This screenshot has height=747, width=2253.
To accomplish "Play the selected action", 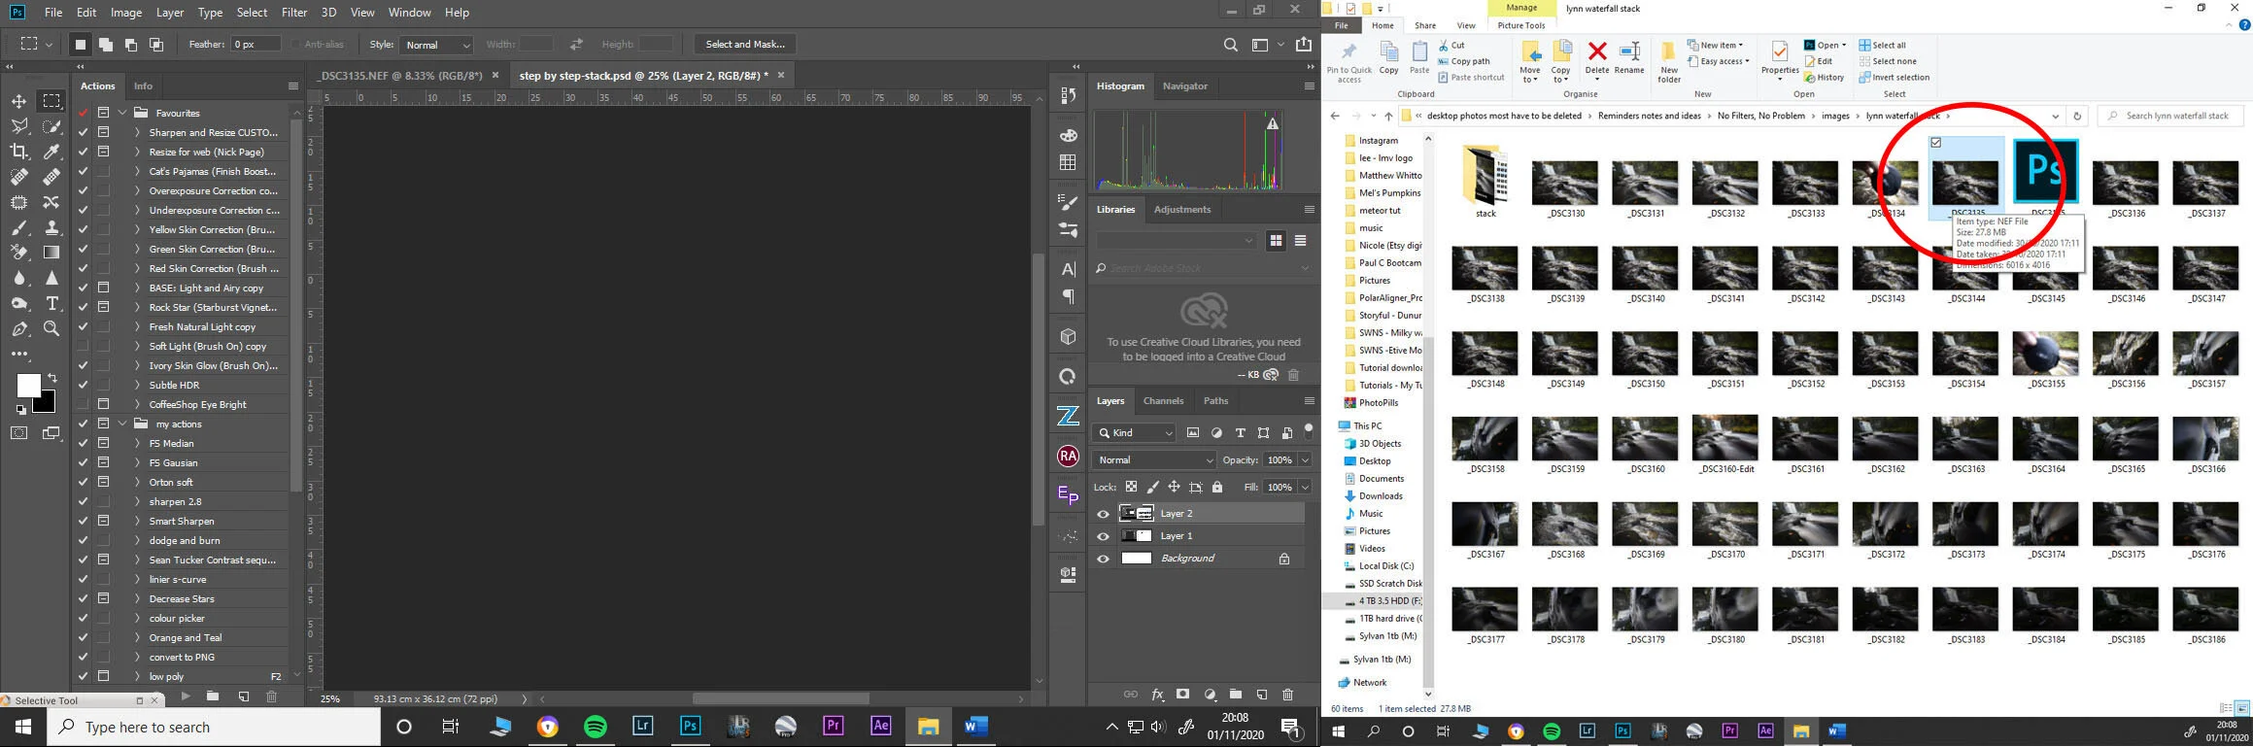I will 186,696.
